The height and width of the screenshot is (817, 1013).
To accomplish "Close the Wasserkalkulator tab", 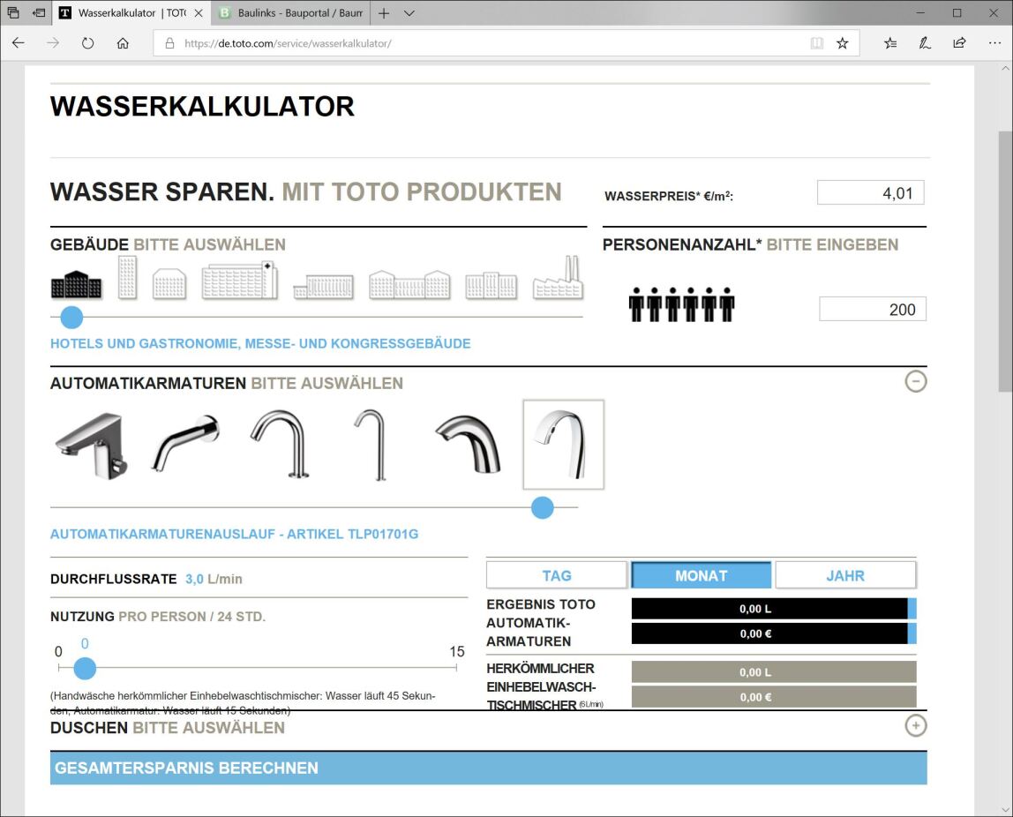I will point(199,13).
